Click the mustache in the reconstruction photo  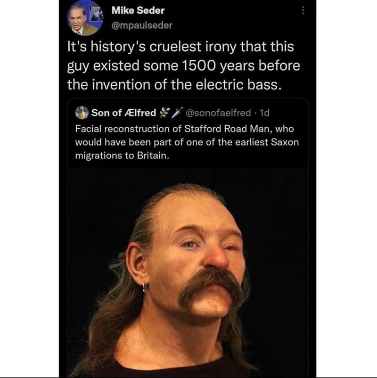[211, 288]
